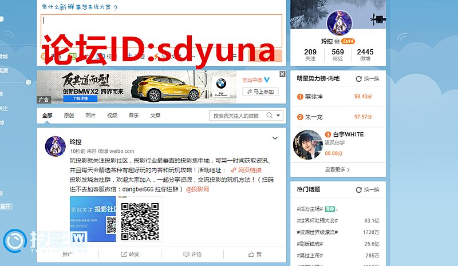Switch to the 音乐 tab
This screenshot has width=458, height=266.
tap(134, 116)
